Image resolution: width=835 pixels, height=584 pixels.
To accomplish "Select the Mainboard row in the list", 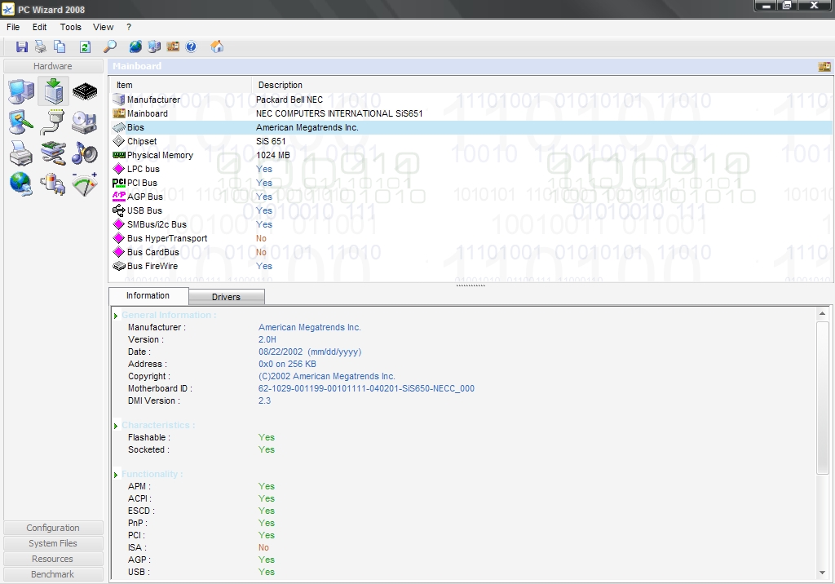I will 471,113.
